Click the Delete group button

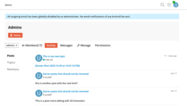(15, 35)
